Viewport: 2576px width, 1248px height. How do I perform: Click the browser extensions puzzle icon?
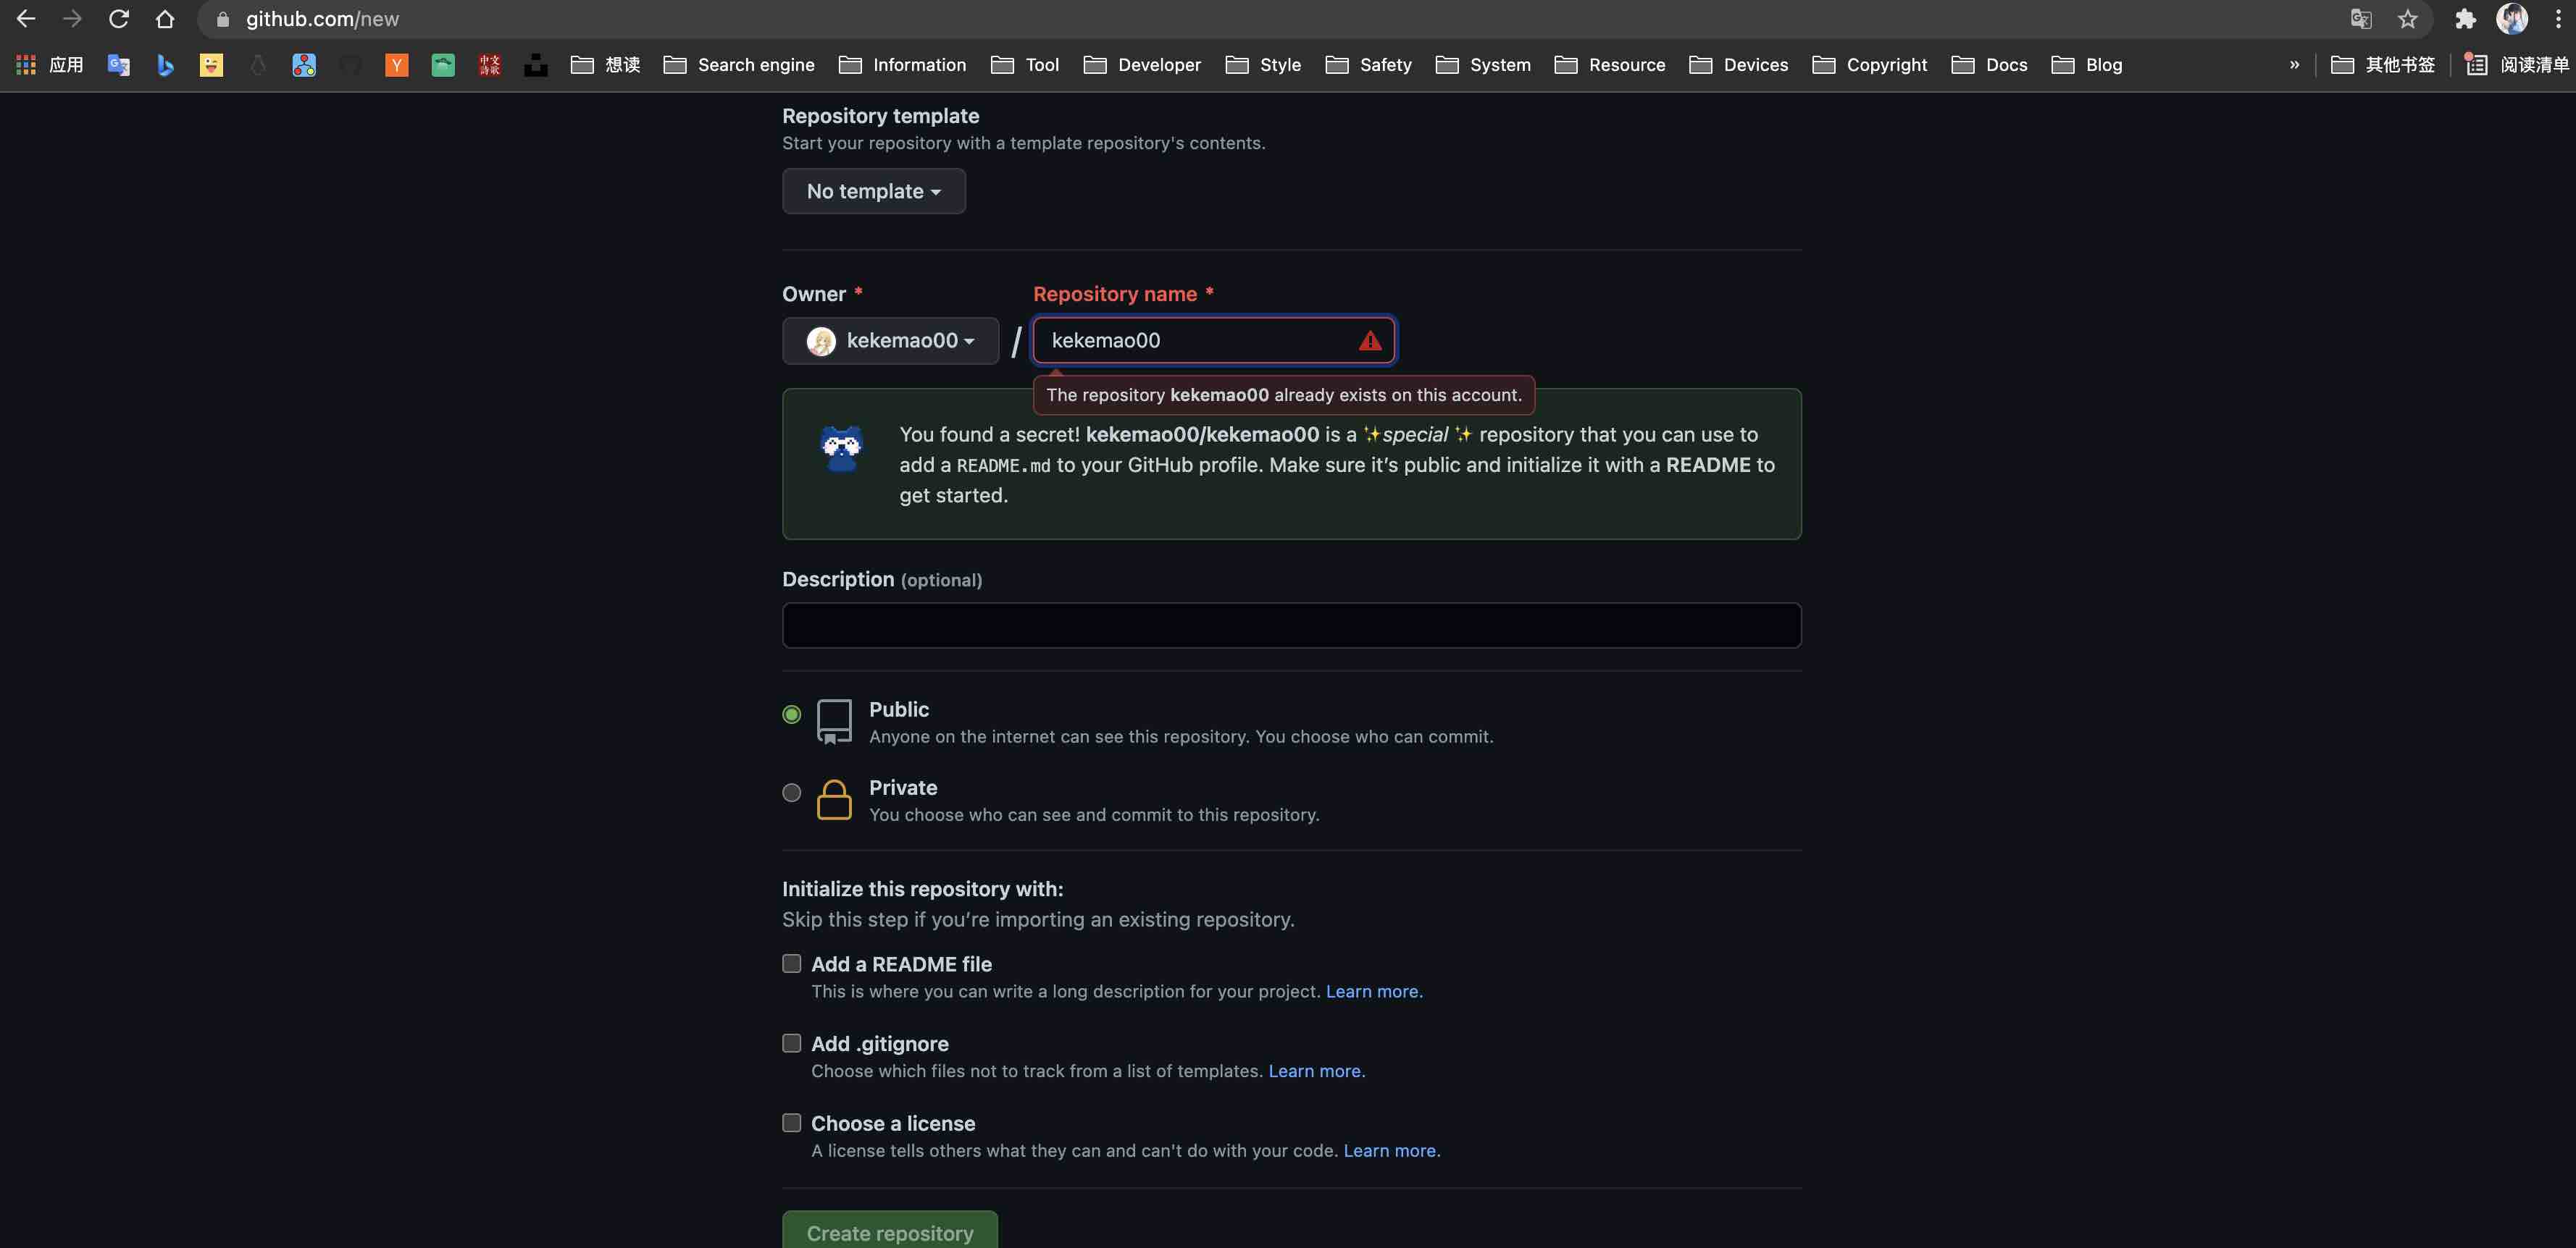2465,19
